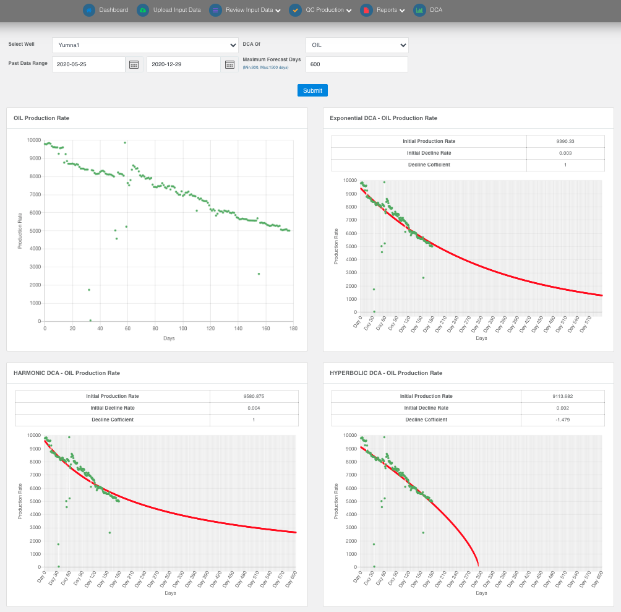Click the OIL Production Rate panel title

click(x=41, y=118)
